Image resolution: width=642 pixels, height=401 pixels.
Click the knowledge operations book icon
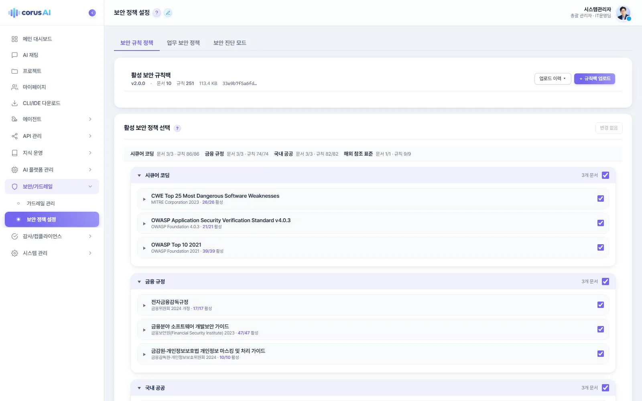point(15,153)
